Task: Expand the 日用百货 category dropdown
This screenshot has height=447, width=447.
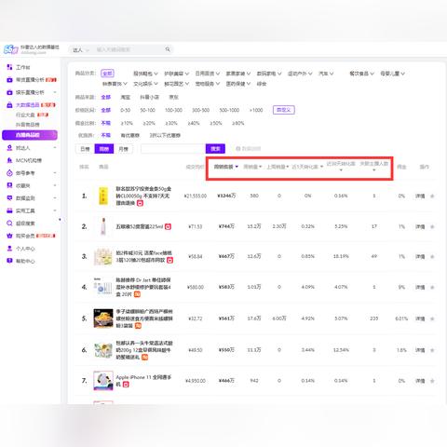Action: click(208, 74)
